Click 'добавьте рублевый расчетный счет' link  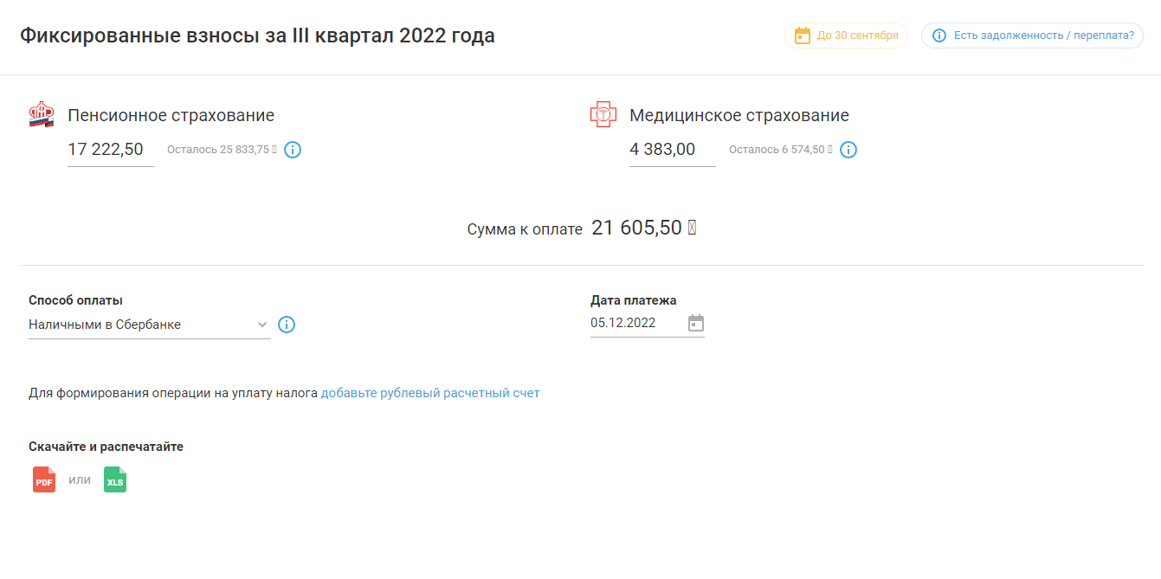[430, 393]
